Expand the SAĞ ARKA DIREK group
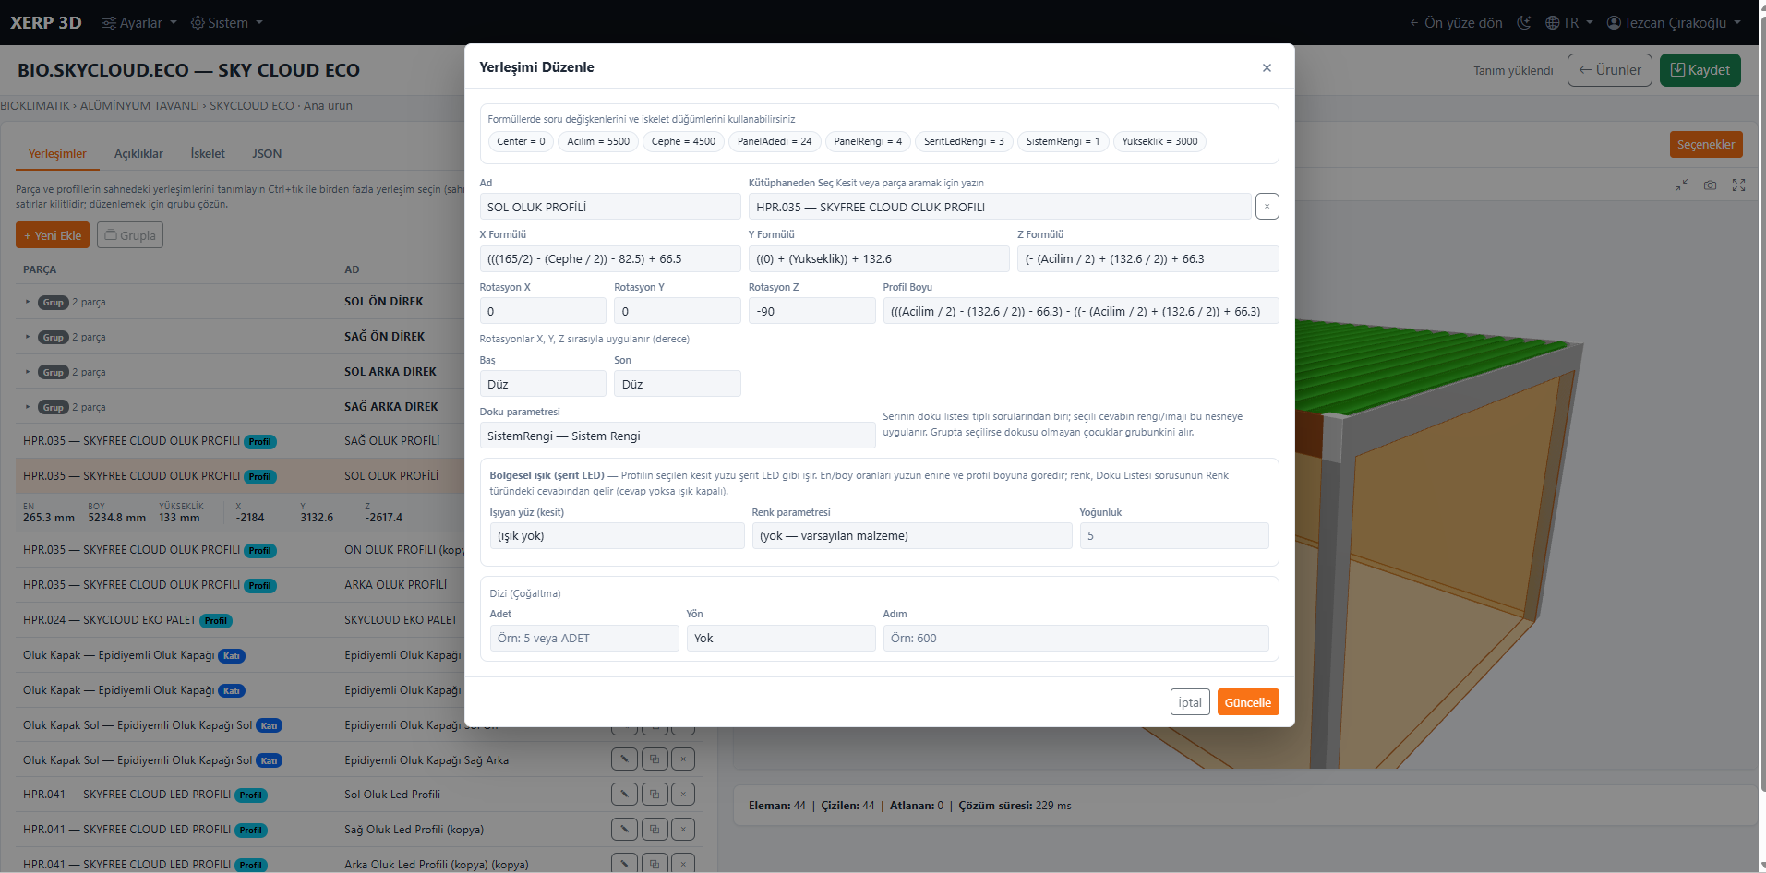This screenshot has height=873, width=1766. coord(28,407)
